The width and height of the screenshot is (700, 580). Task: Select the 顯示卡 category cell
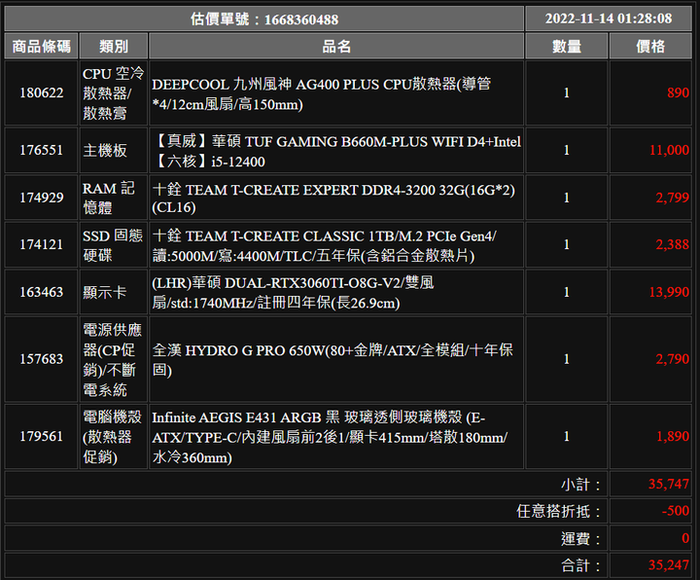114,292
